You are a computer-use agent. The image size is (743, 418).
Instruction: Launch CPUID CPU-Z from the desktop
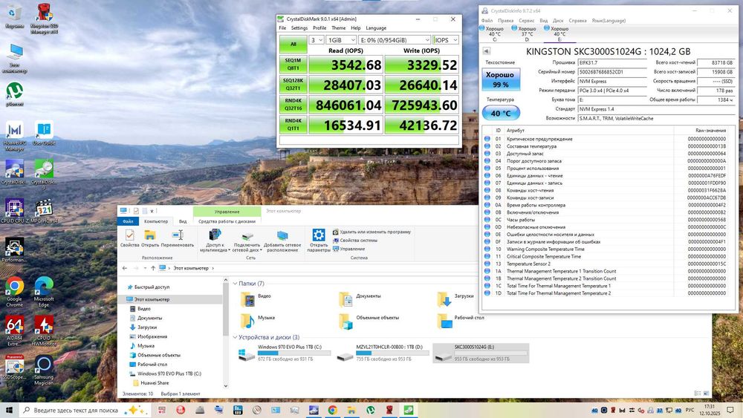point(14,211)
